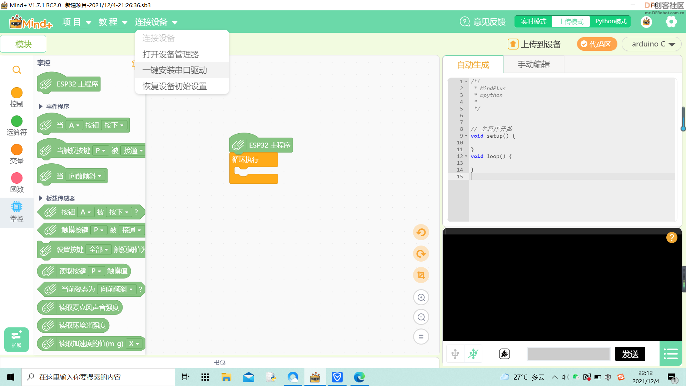Choose 一键安装串口驱动 from the menu
Screen dimensions: 686x386
[x=182, y=70]
